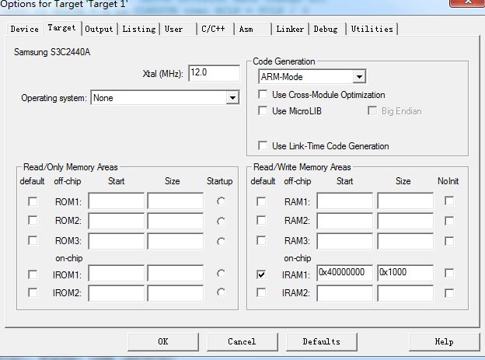The height and width of the screenshot is (360, 485).
Task: Click the IROM2 Size field
Action: click(176, 293)
